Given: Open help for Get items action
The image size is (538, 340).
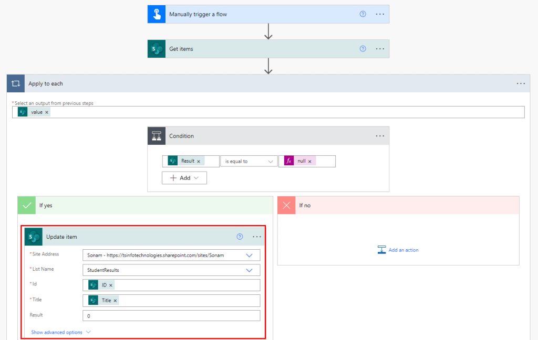Looking at the screenshot, I should tap(363, 49).
